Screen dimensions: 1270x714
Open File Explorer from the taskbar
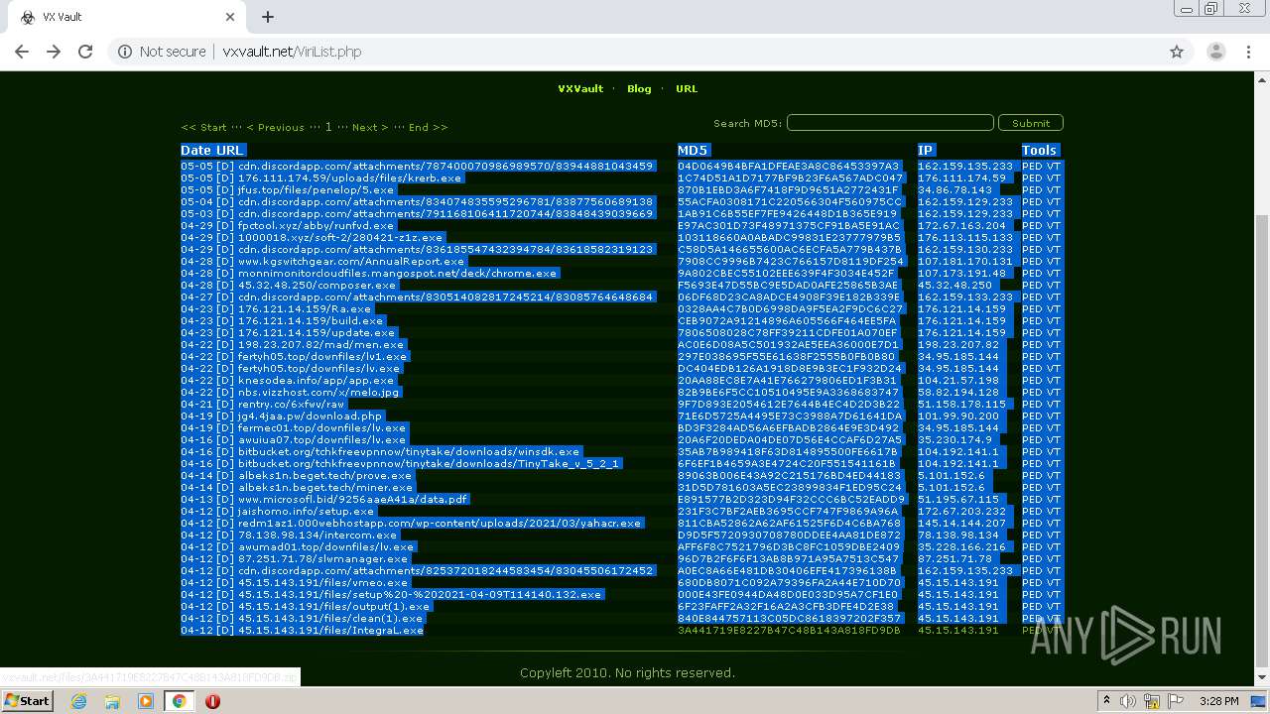pos(112,701)
